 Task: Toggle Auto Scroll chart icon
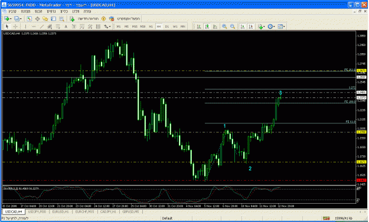pos(243,27)
